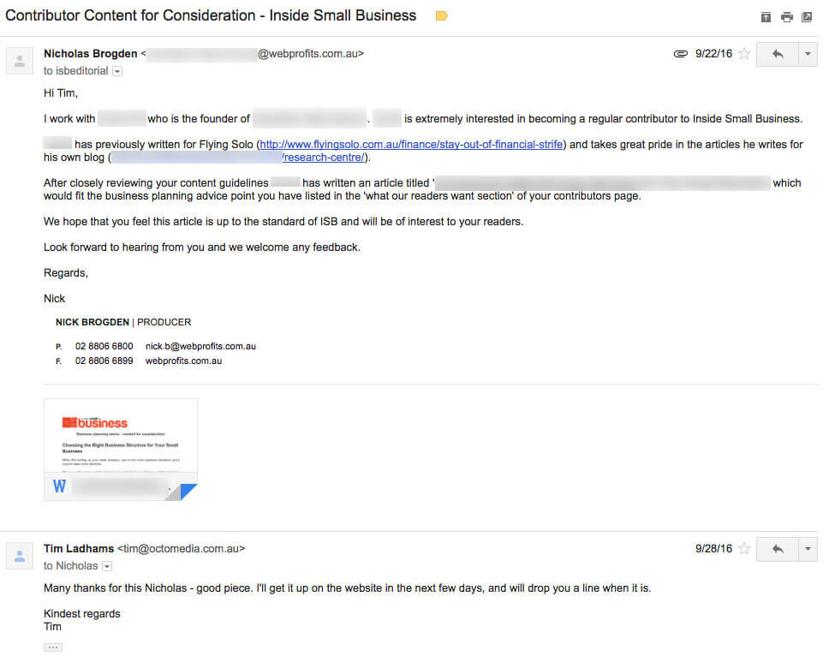Open more options dropdown for Tim's message

[x=808, y=549]
